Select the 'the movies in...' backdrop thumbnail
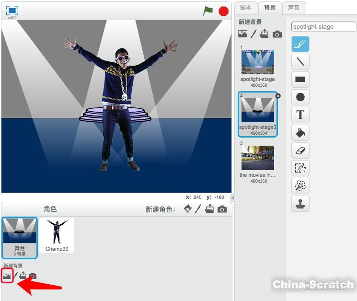The image size is (357, 301). (258, 158)
